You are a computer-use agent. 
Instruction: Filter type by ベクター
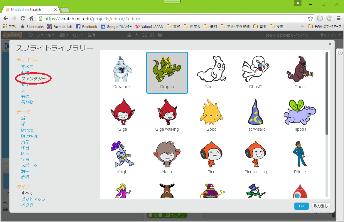coord(29,205)
